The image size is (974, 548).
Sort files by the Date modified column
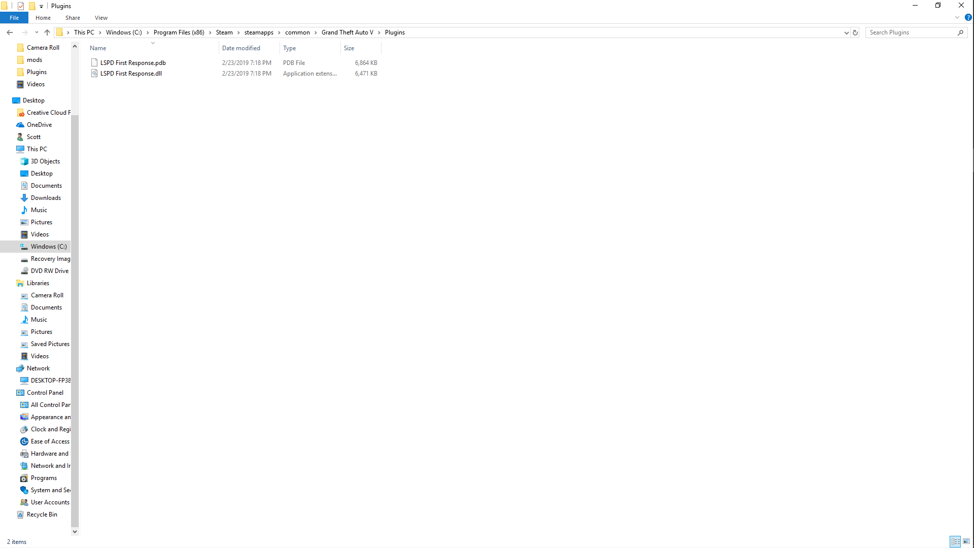tap(241, 48)
